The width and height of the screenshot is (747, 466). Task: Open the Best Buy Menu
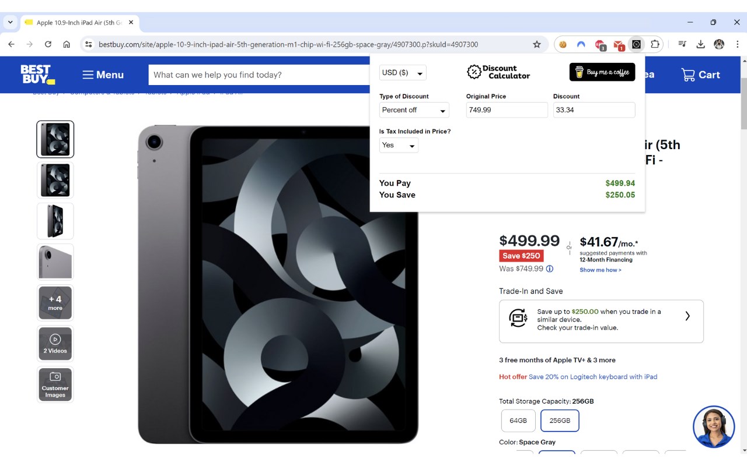(x=103, y=75)
